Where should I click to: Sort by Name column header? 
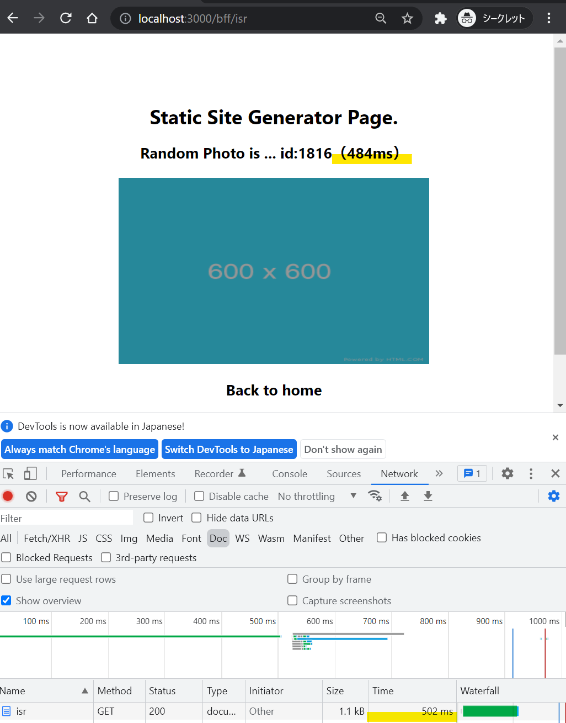click(x=46, y=690)
